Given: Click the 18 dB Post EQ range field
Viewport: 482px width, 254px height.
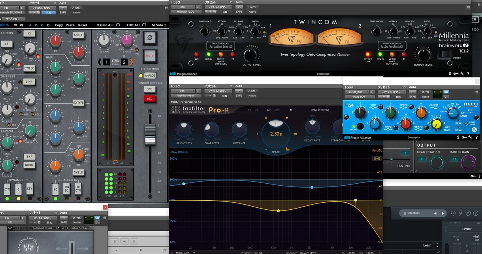Looking at the screenshot, I should tap(377, 158).
